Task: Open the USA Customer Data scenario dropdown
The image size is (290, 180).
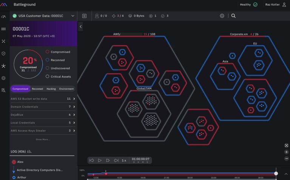Action: coord(73,16)
